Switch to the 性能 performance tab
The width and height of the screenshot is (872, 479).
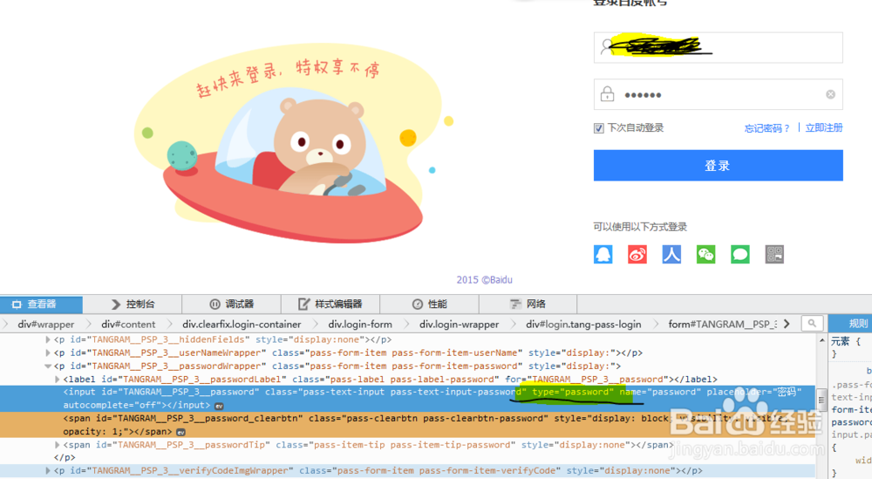[429, 305]
